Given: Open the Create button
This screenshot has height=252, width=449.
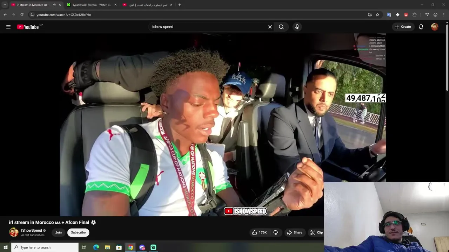Looking at the screenshot, I should tap(403, 27).
